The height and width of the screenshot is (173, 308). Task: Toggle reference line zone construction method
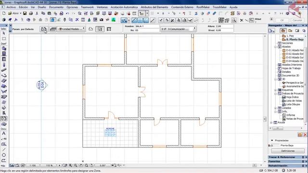109,29
